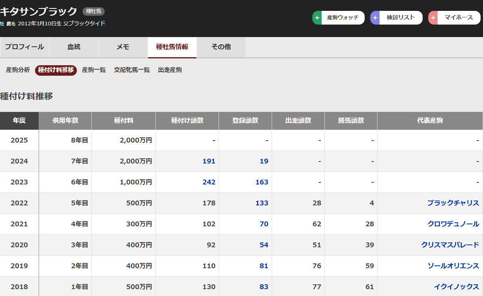483x296 pixels.
Task: Add horse to 検討リスト
Action: point(396,18)
